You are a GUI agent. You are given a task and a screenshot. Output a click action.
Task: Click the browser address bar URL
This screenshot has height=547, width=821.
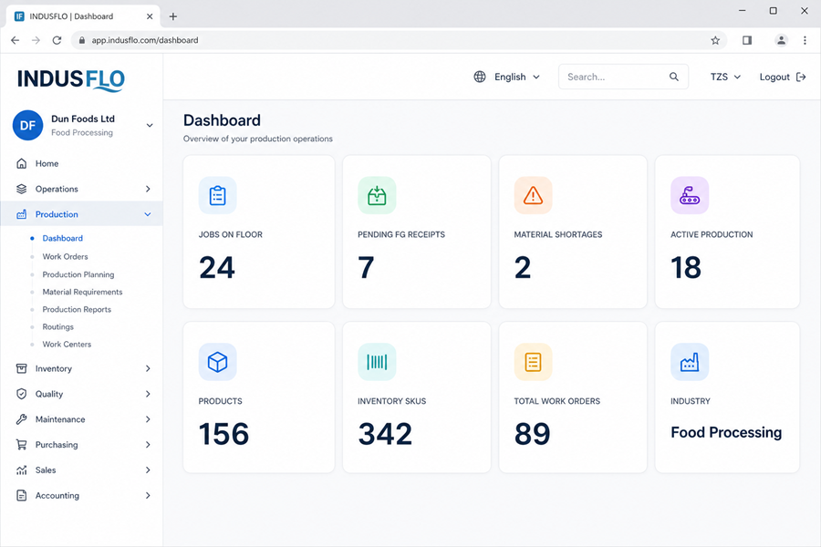144,40
